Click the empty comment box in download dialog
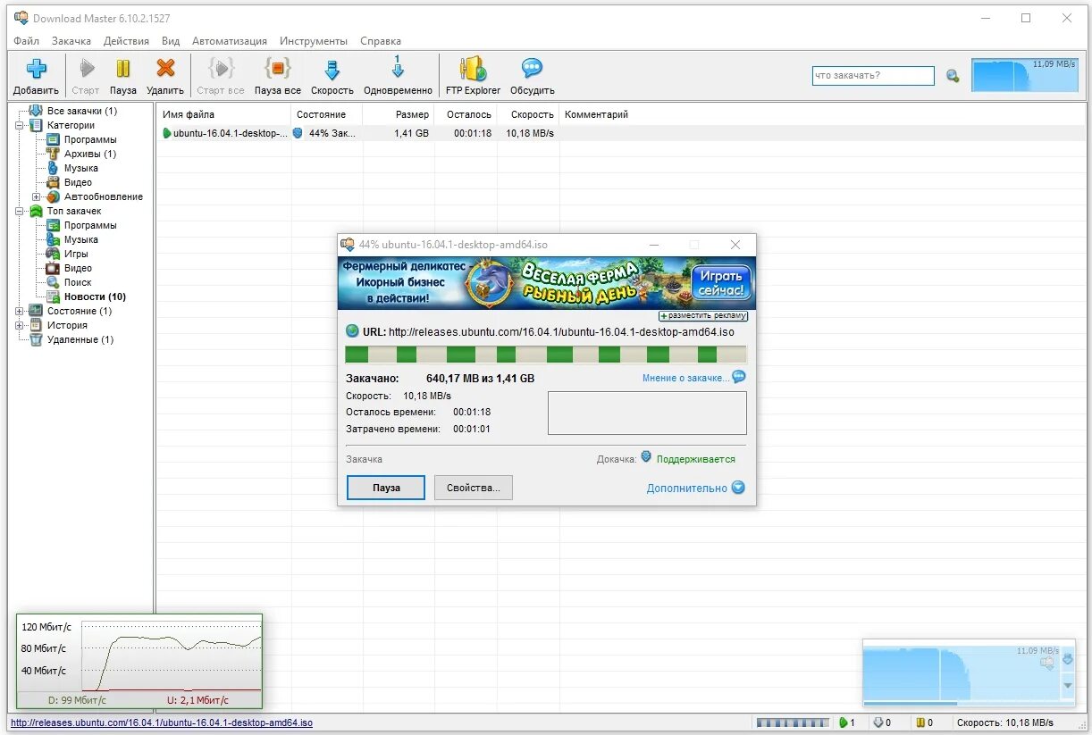The width and height of the screenshot is (1092, 735). click(x=647, y=413)
